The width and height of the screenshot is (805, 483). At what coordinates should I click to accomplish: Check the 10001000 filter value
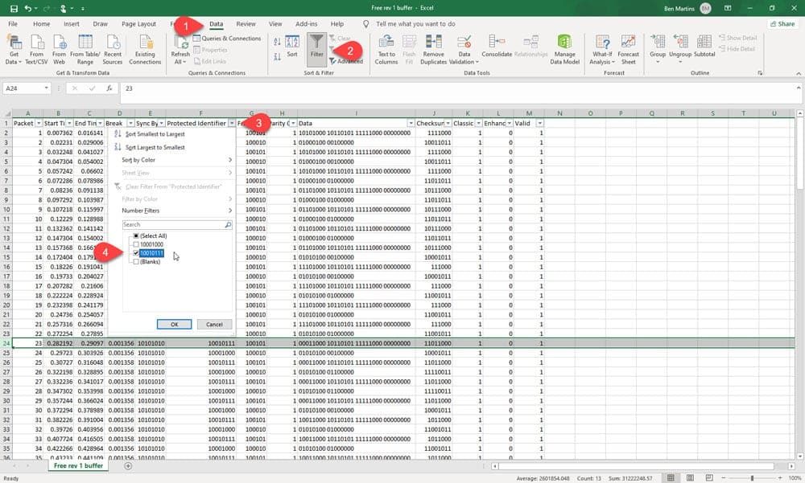coord(136,244)
